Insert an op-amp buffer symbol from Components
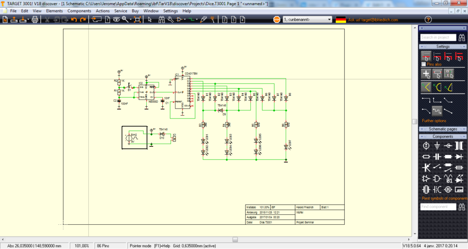Screen dimensions: 468x249 (x=426, y=178)
